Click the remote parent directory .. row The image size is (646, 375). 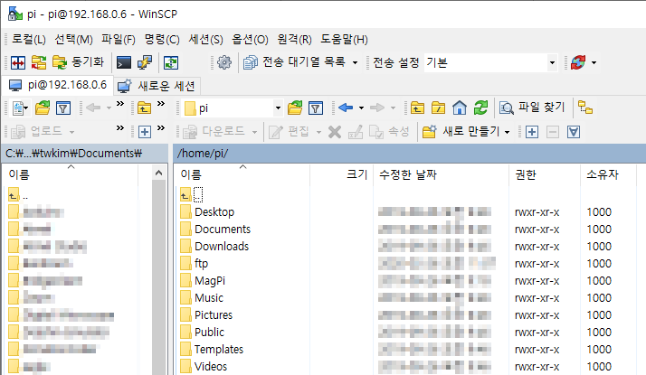click(x=192, y=194)
